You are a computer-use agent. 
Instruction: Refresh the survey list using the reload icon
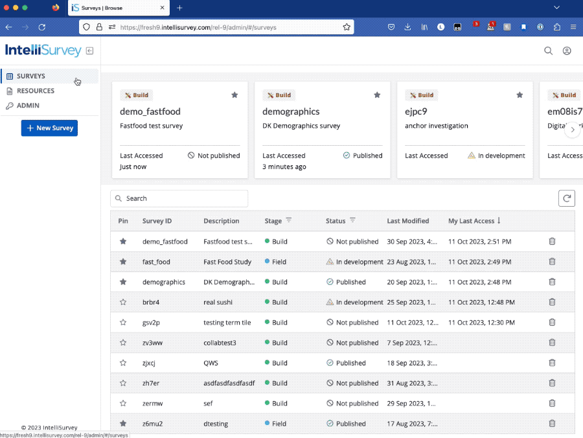coord(567,198)
